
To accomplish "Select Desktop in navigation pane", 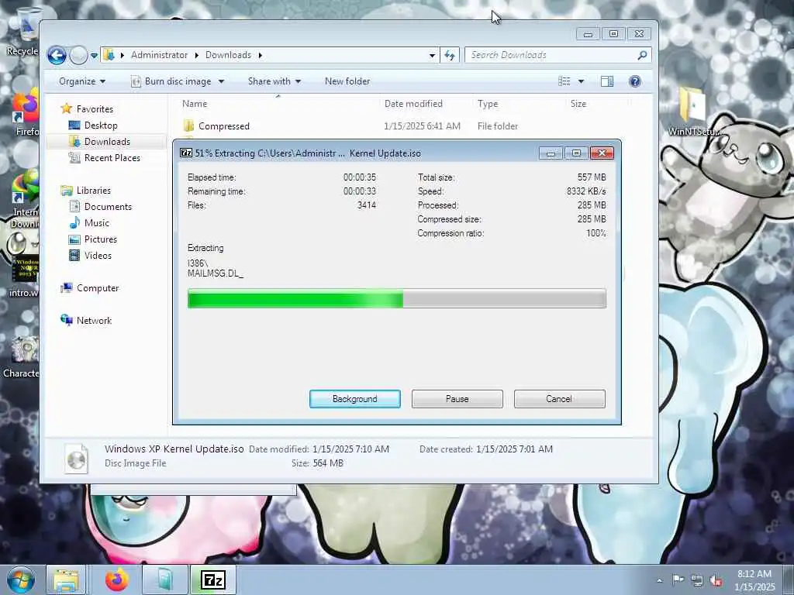I will click(x=100, y=126).
